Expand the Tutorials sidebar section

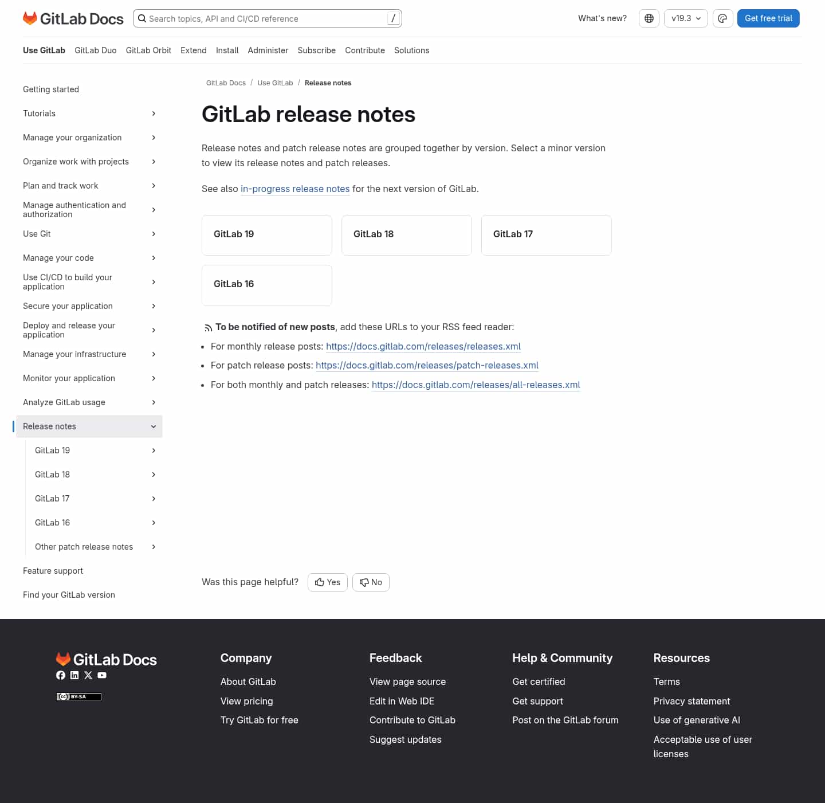point(154,113)
